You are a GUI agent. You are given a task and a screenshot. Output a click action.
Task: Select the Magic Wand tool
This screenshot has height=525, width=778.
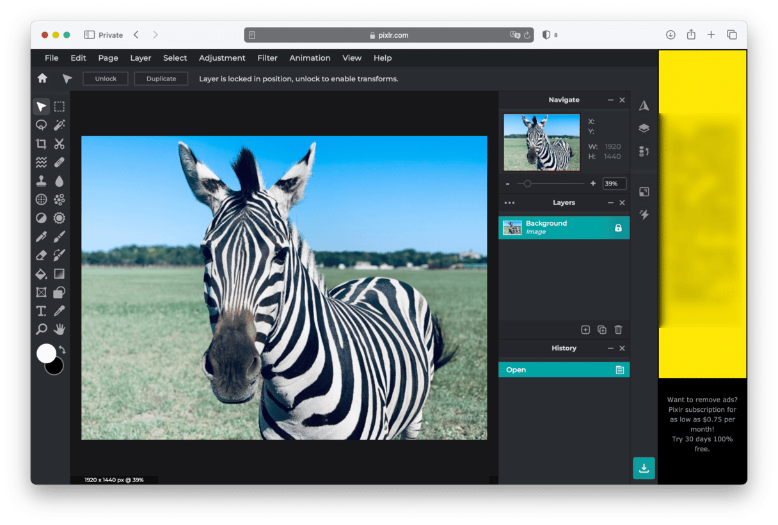[60, 125]
